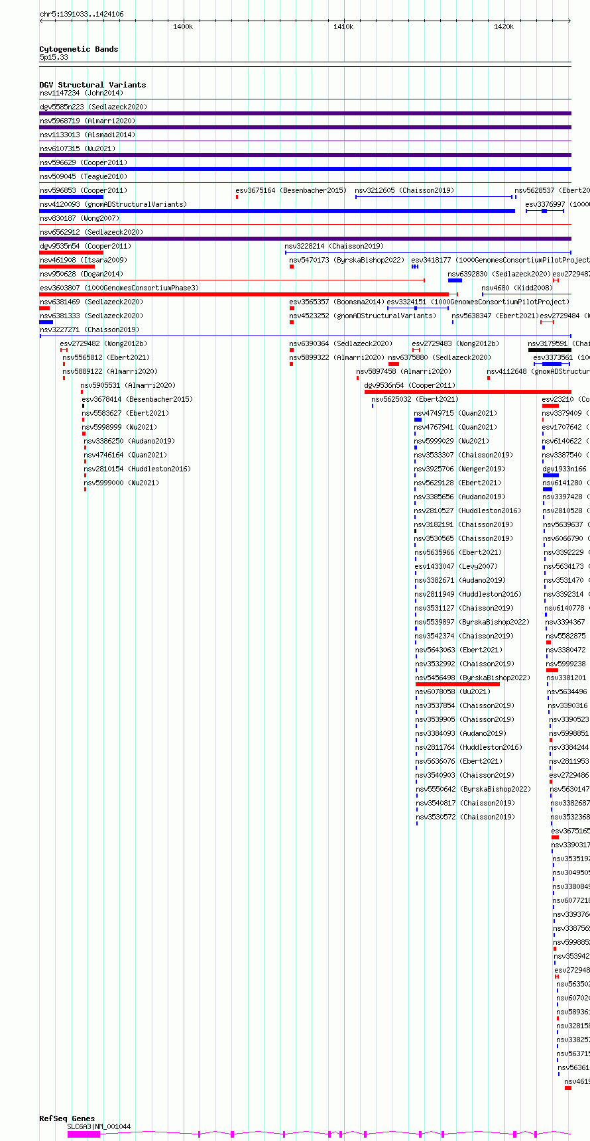Click the 1420k ruler label

click(x=504, y=27)
